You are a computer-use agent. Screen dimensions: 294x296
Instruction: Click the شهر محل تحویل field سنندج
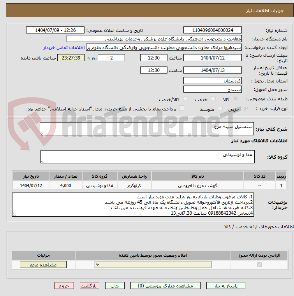(x=213, y=89)
